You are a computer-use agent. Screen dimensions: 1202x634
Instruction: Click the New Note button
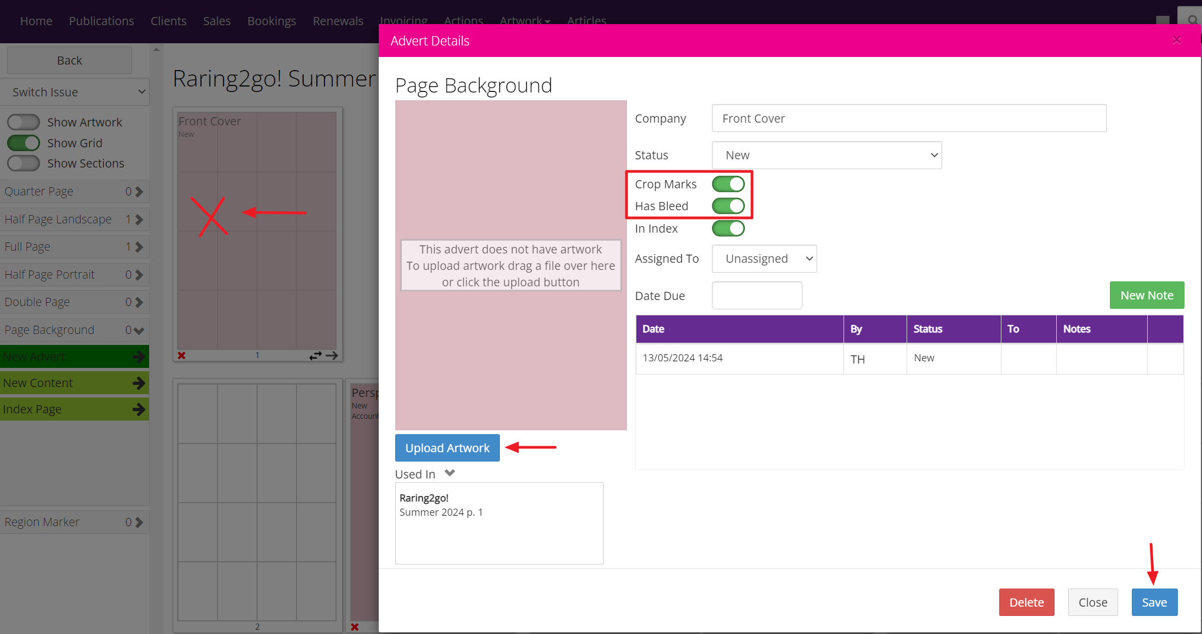(1147, 295)
